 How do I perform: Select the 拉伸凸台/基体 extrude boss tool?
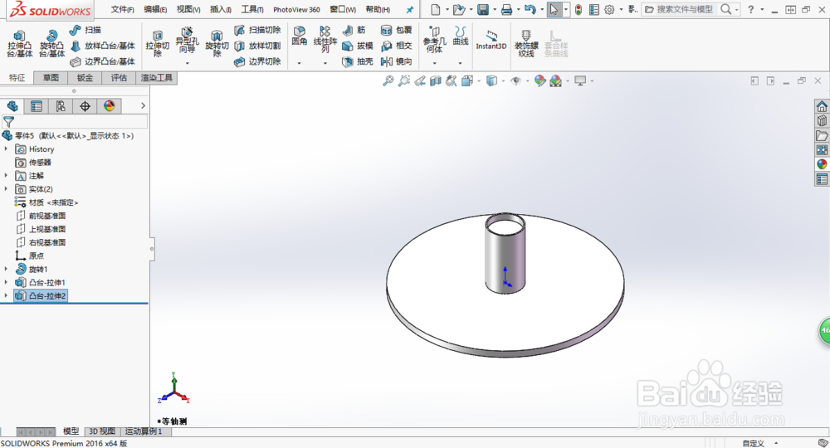[x=20, y=43]
